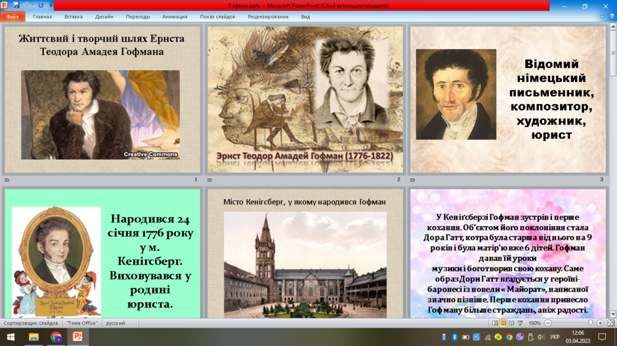Viewport: 617px width, 346px height.
Task: Click the zoom slider handle
Action: [x=590, y=323]
